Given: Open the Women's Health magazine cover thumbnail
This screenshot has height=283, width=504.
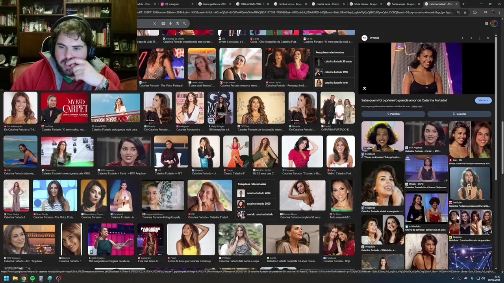Looking at the screenshot, I should tap(190, 108).
